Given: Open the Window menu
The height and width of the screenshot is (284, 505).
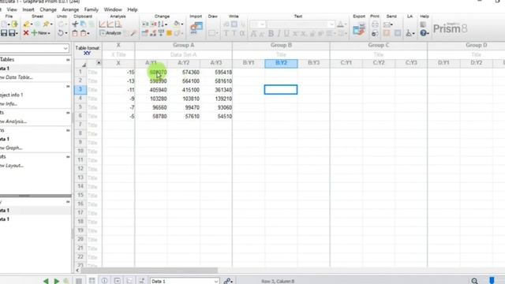Looking at the screenshot, I should pyautogui.click(x=113, y=9).
